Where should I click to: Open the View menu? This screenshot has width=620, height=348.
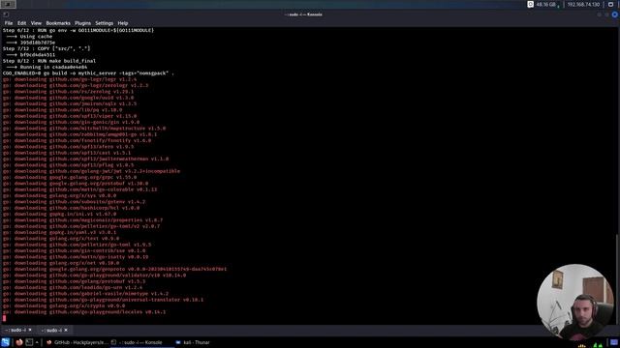(36, 23)
